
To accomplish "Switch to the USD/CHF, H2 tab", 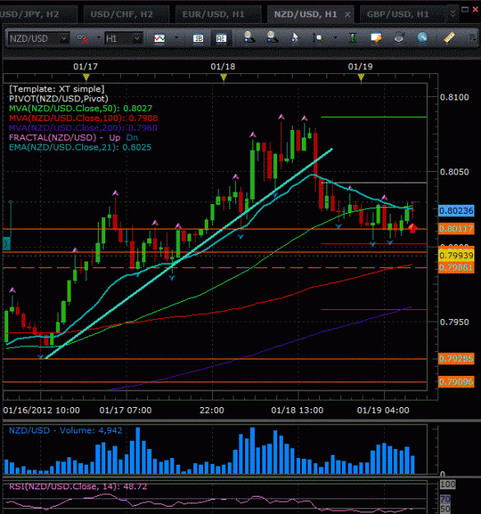I will [126, 15].
